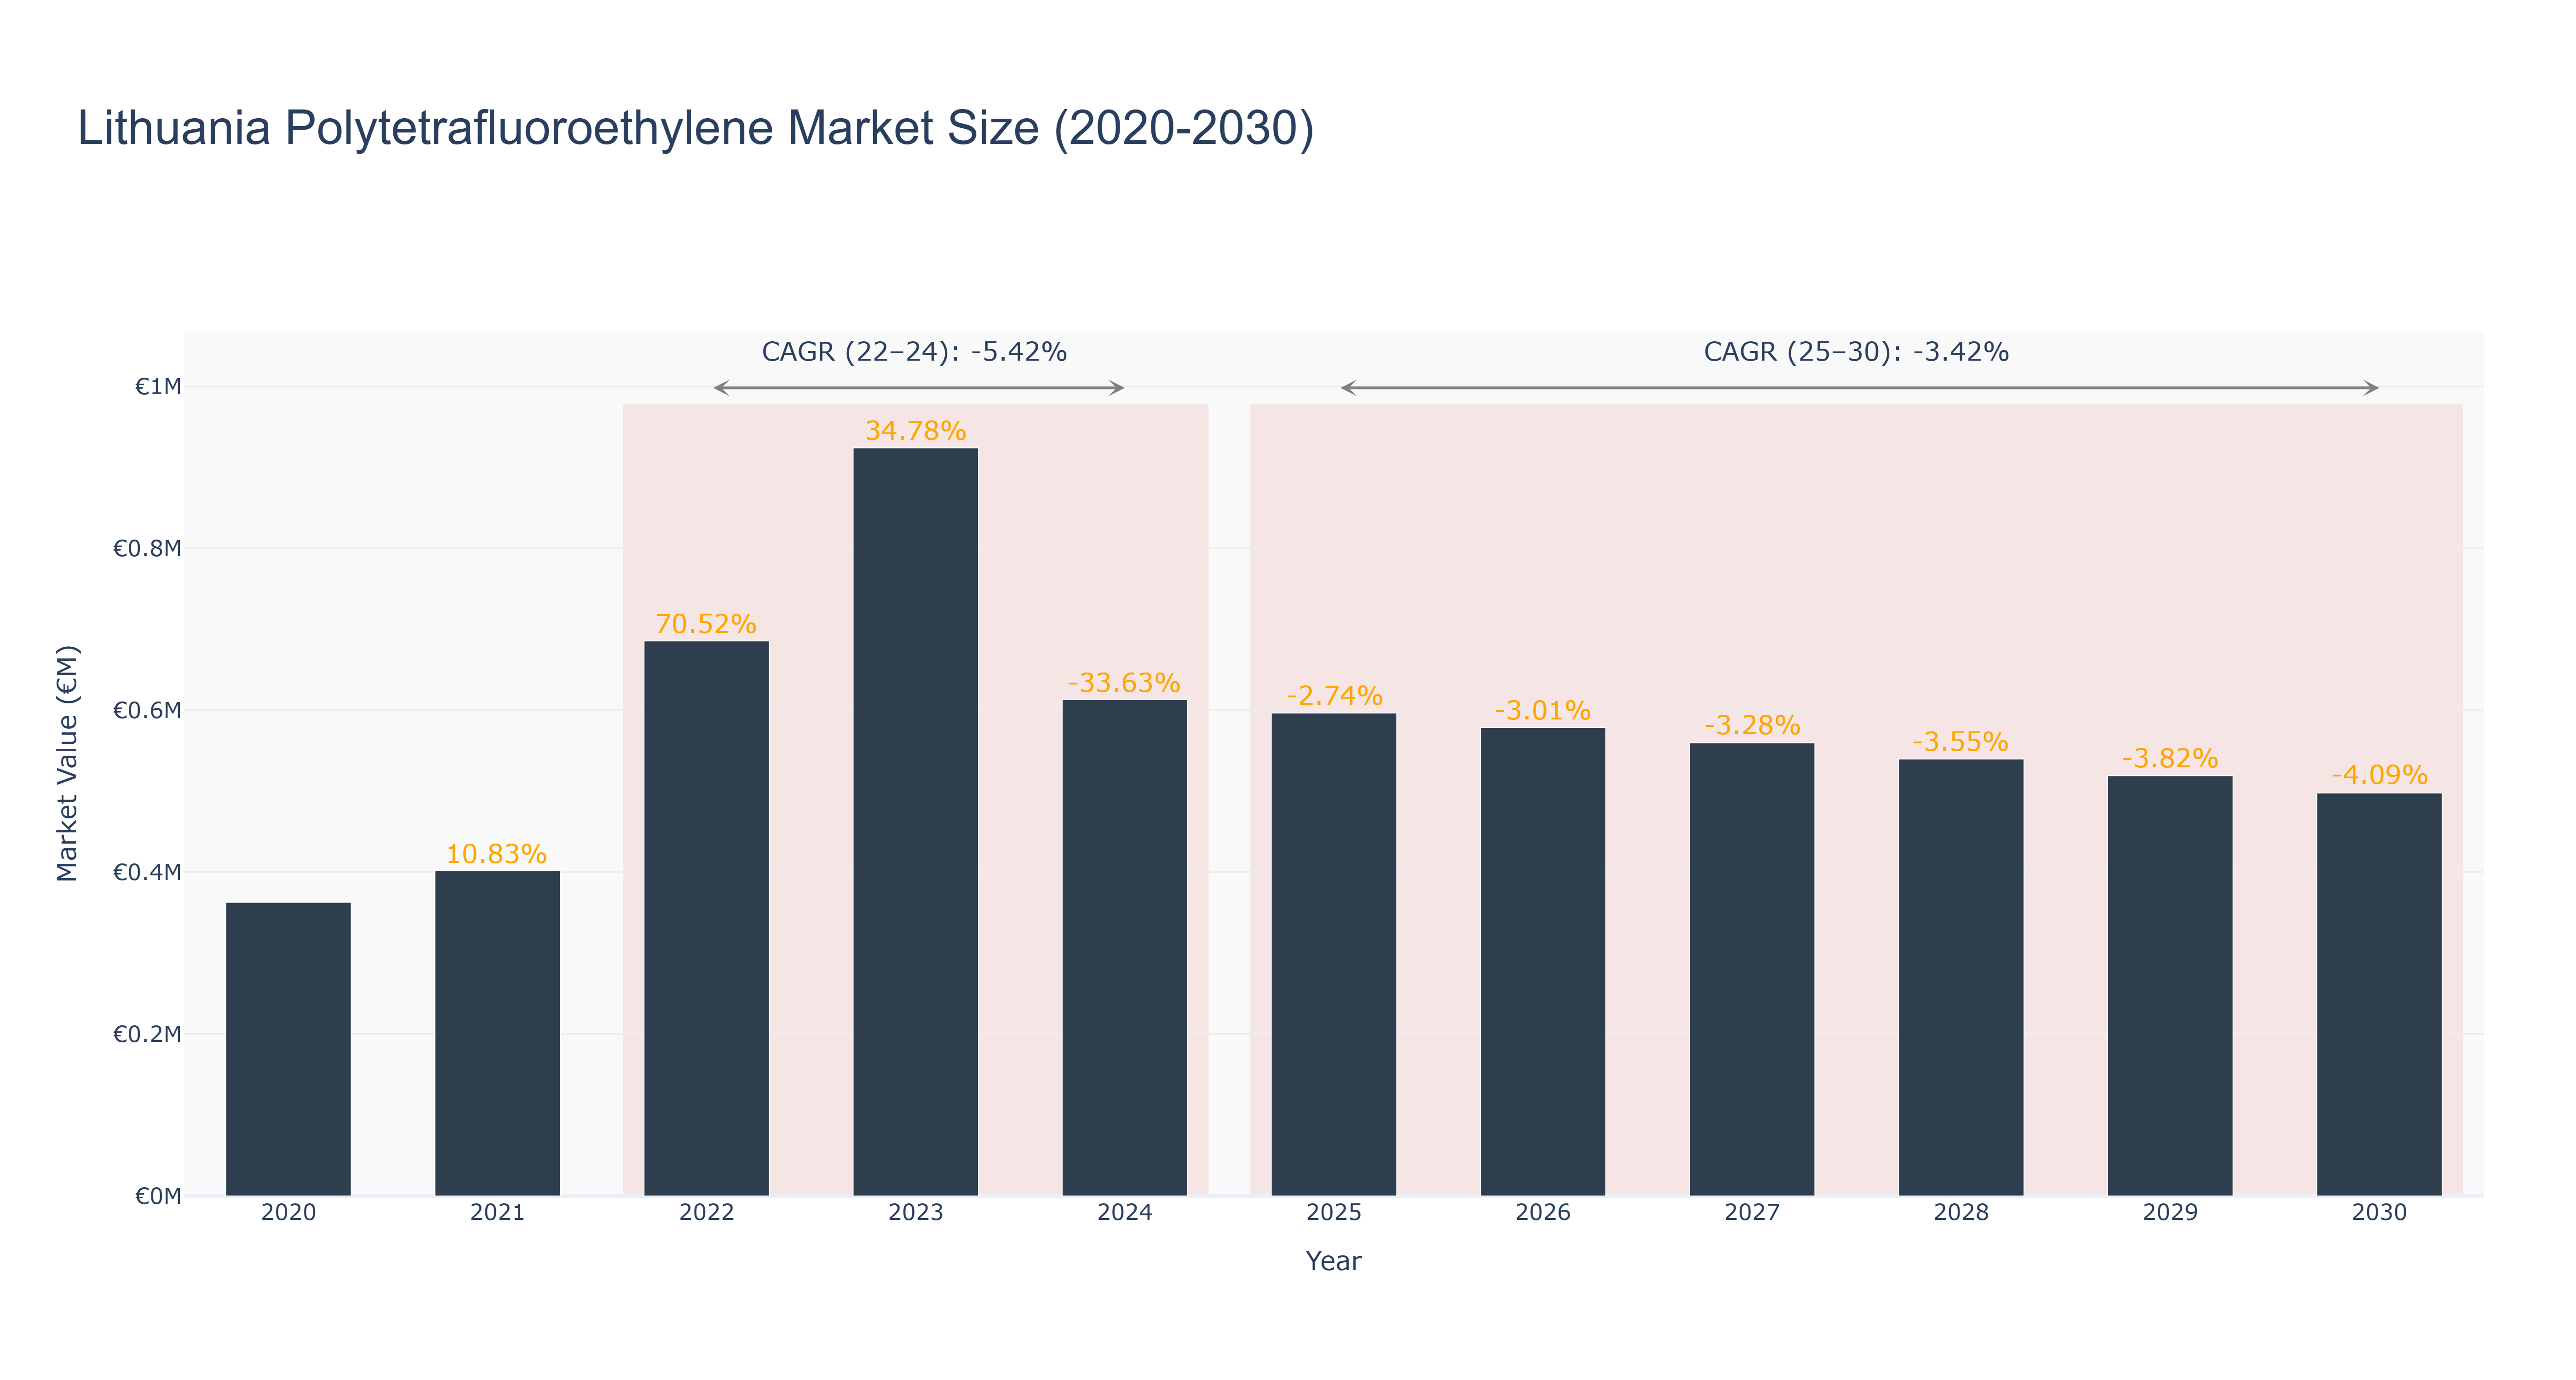This screenshot has height=1380, width=2576.
Task: Click the 2022 market value bar
Action: click(x=706, y=918)
